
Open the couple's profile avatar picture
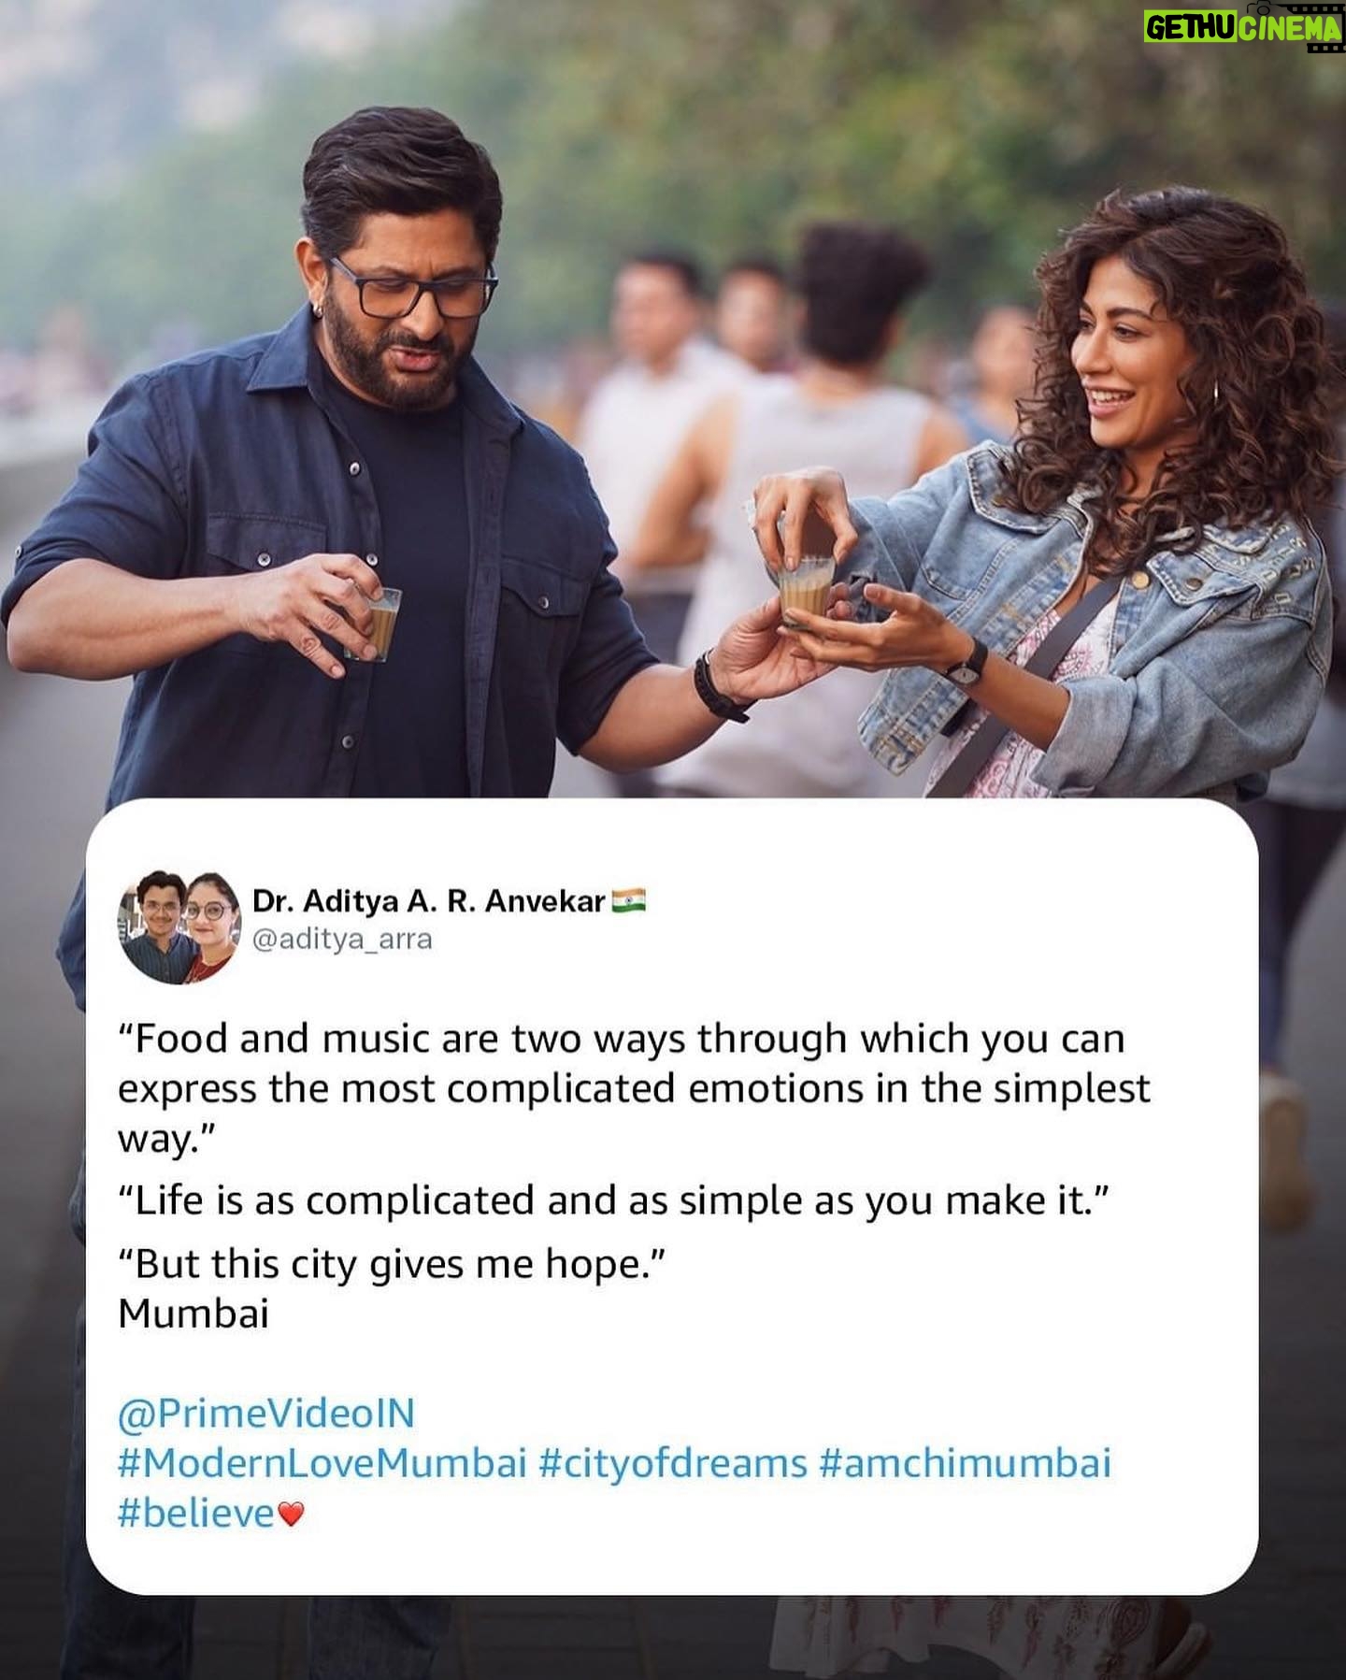pyautogui.click(x=179, y=926)
